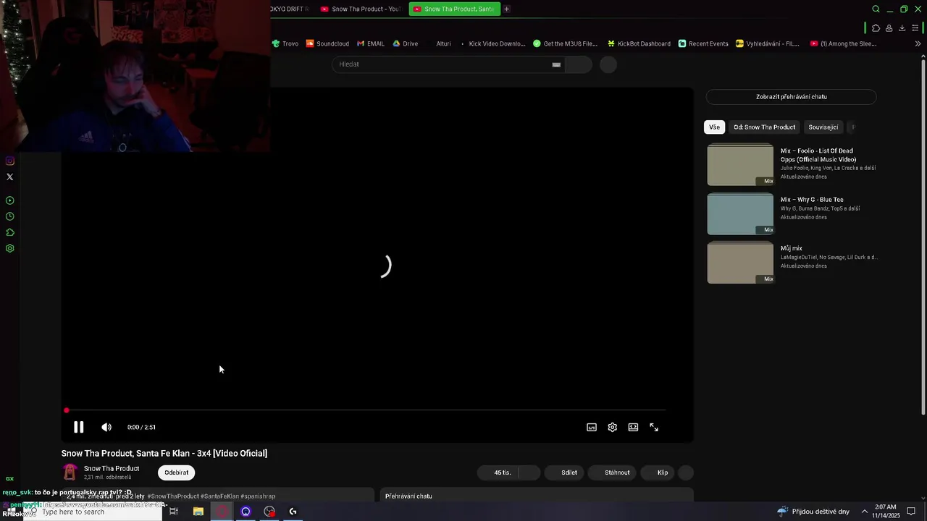927x521 pixels.
Task: Open Kick Video Downlo... bookmark
Action: 492,43
